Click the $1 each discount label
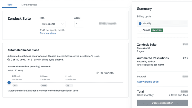 [68, 76]
